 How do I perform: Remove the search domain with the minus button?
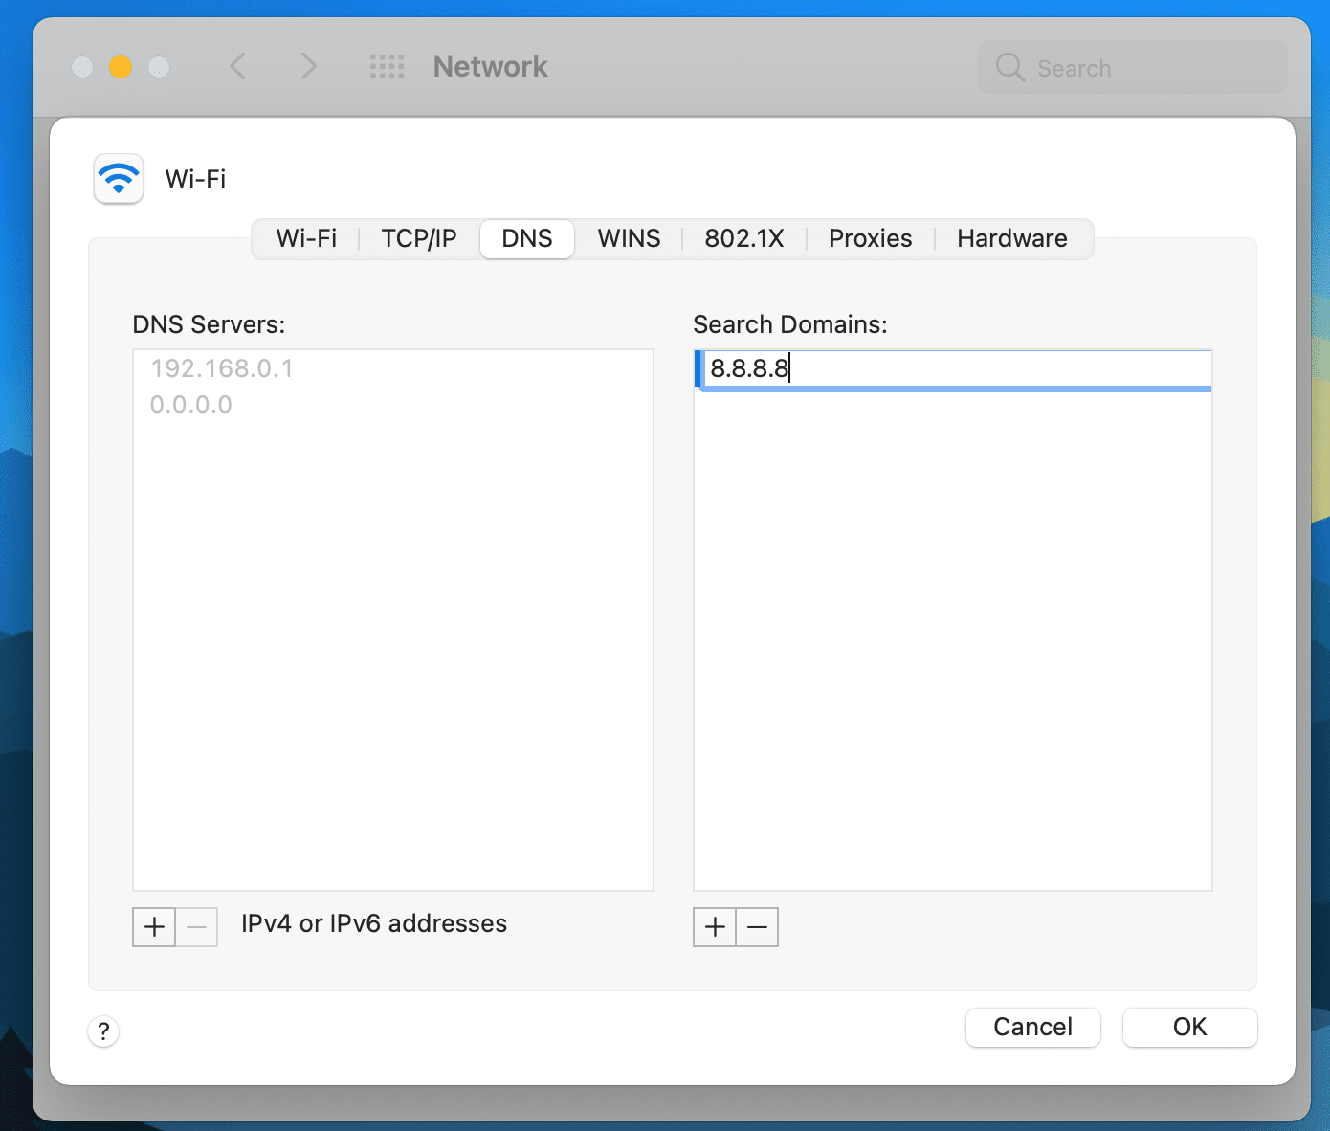757,927
